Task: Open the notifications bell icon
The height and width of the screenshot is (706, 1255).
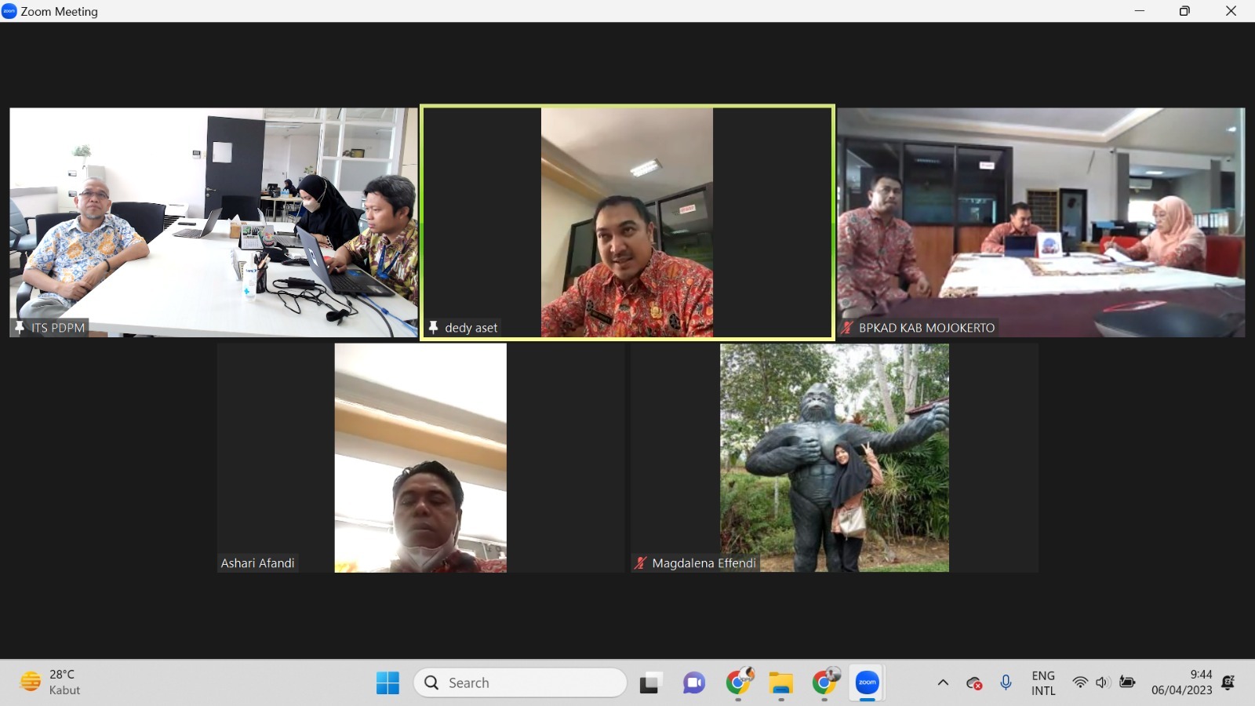Action: [x=1228, y=683]
